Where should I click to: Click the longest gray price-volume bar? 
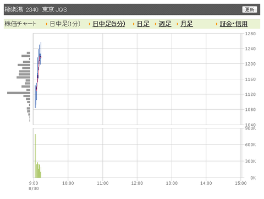[19, 93]
